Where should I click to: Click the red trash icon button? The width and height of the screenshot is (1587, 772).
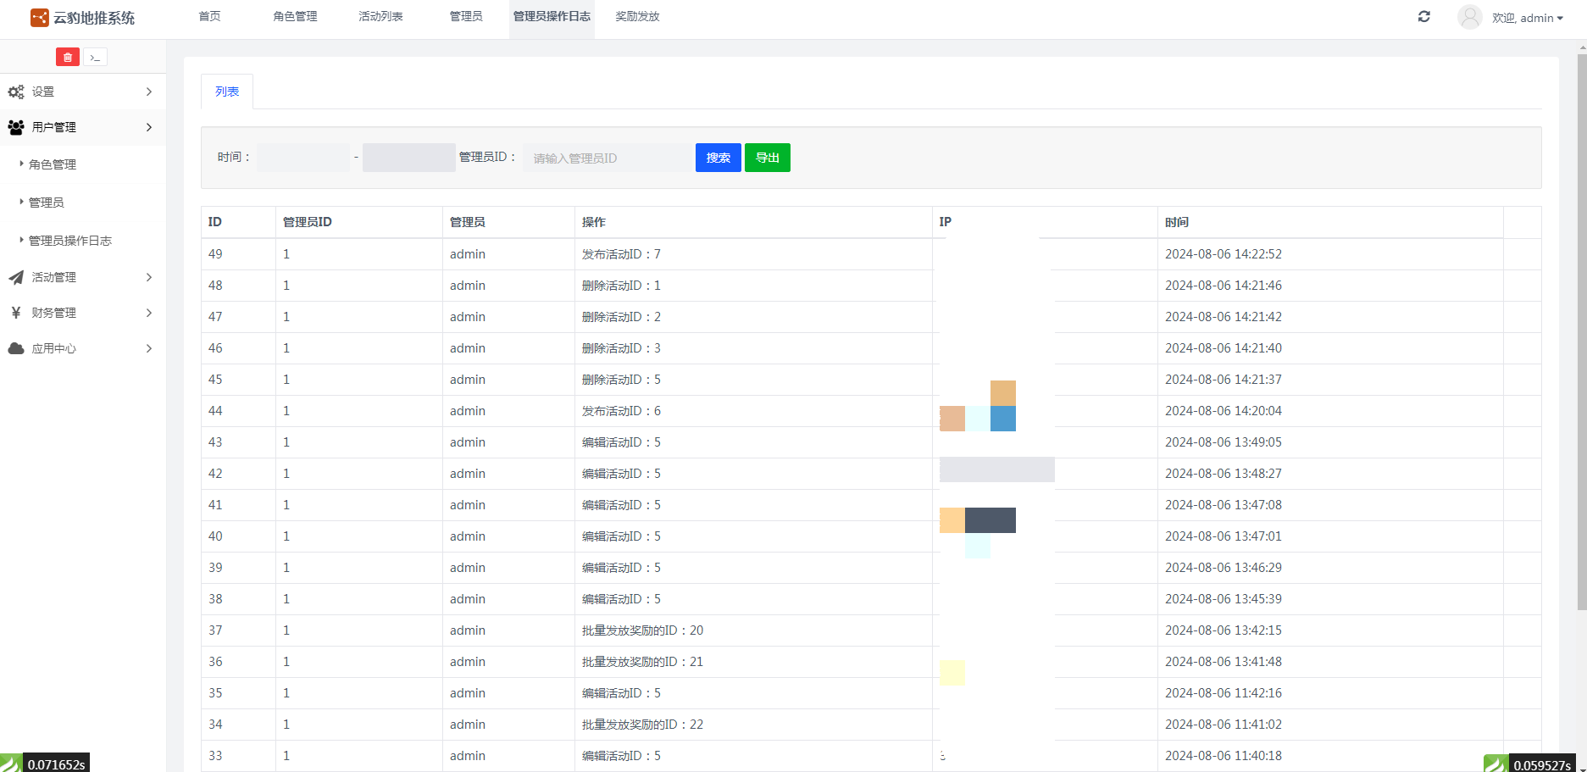tap(68, 57)
